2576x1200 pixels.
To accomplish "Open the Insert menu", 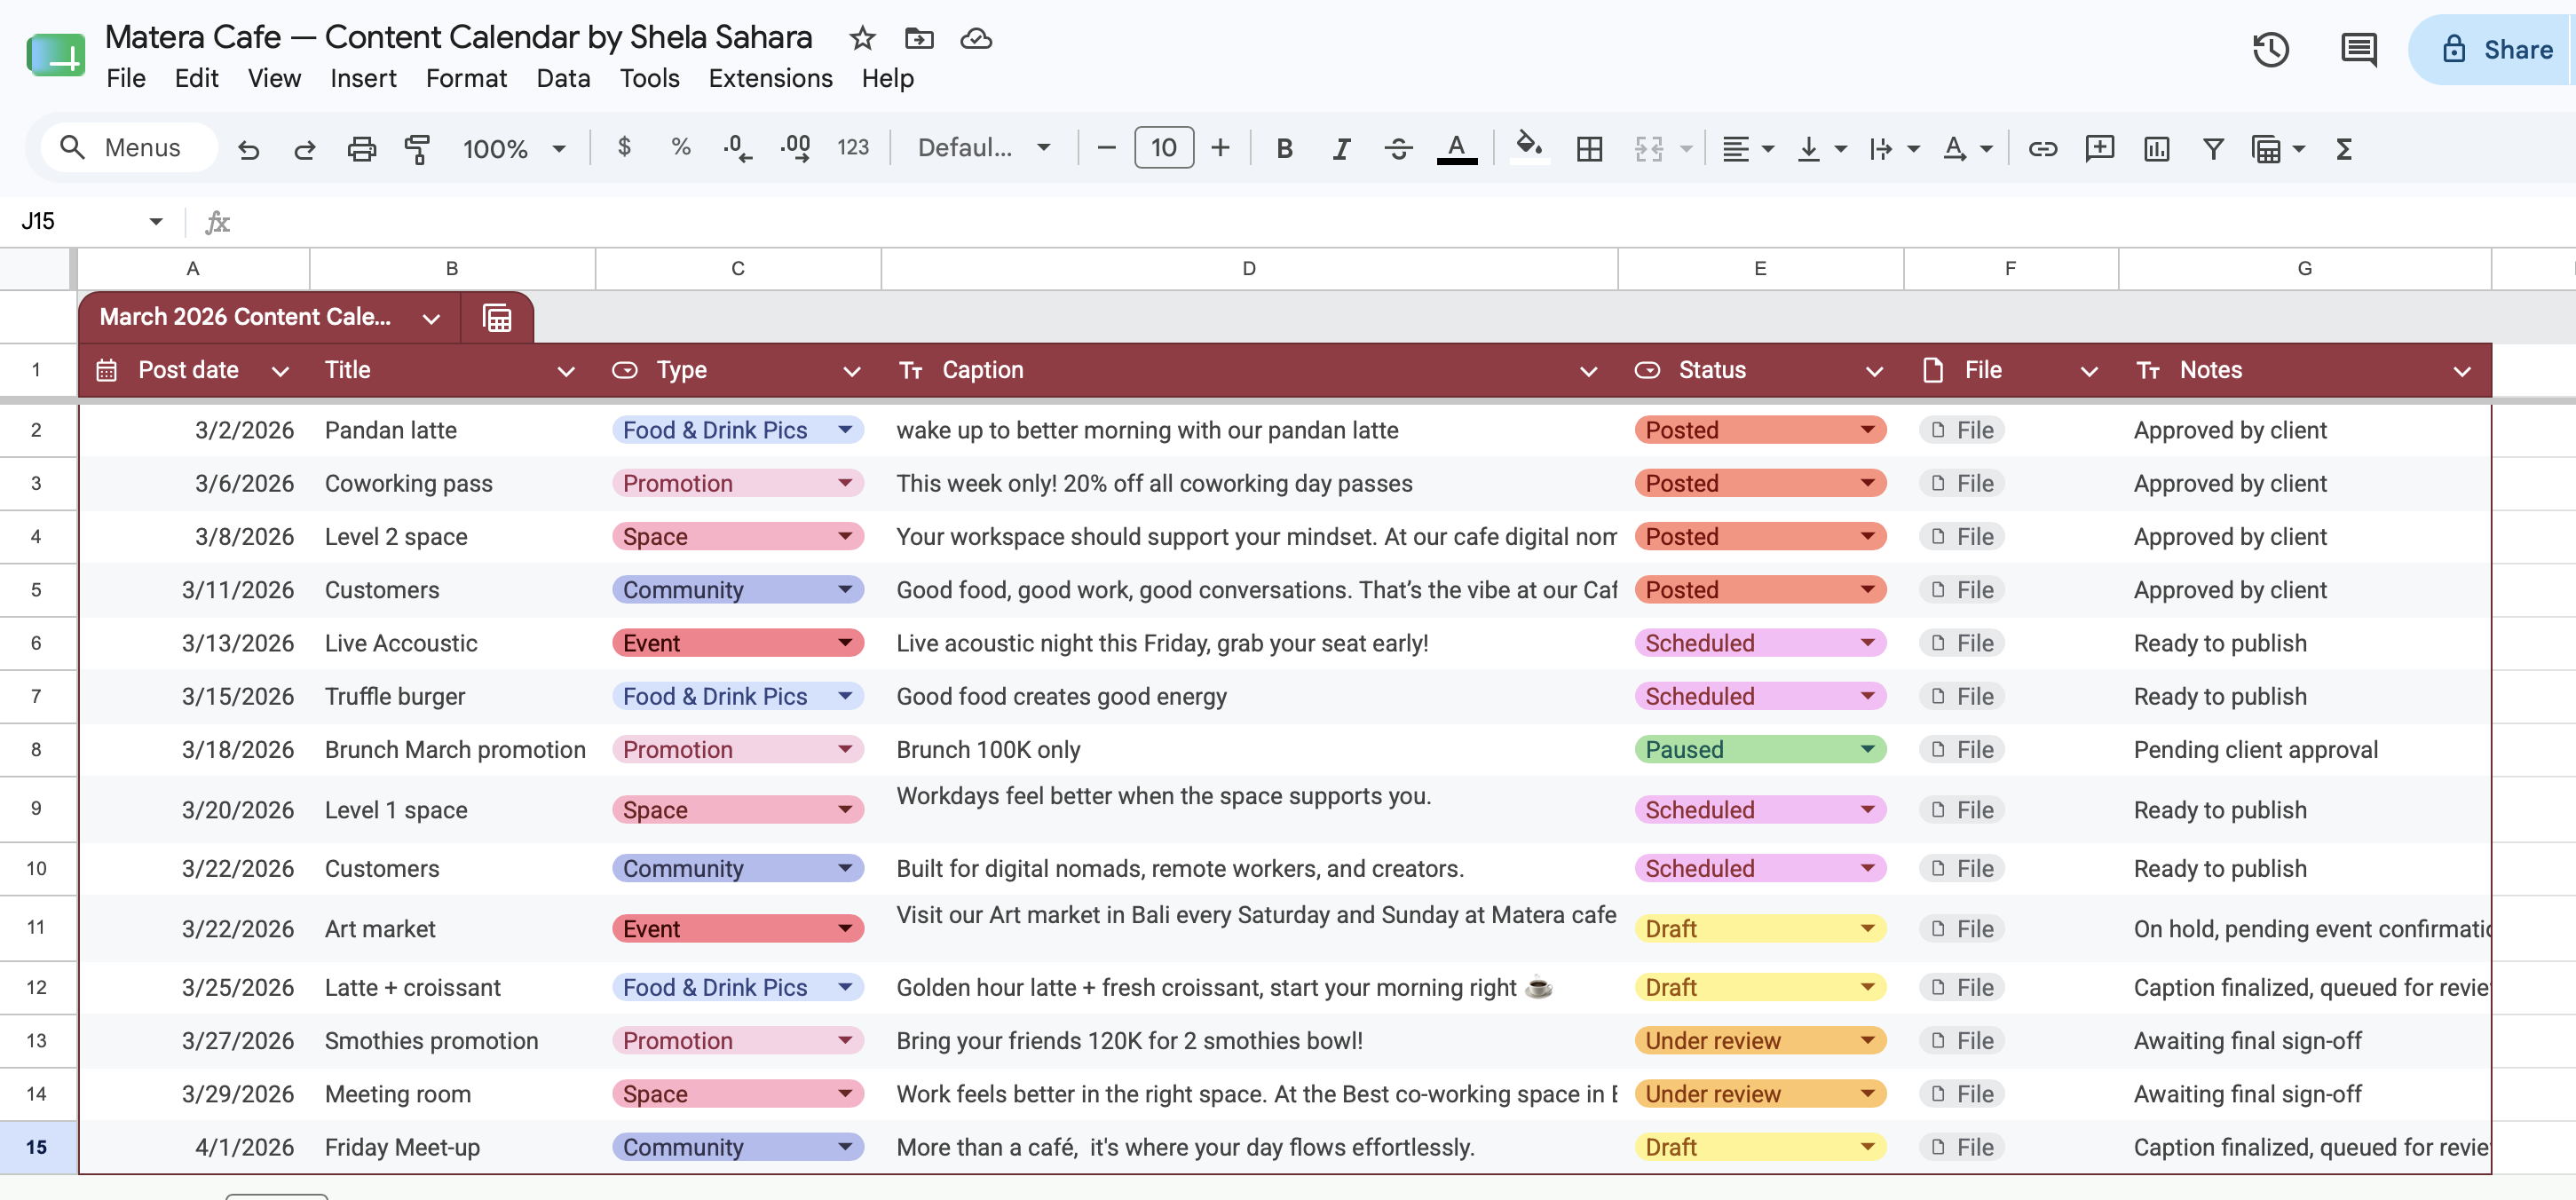I will click(363, 78).
